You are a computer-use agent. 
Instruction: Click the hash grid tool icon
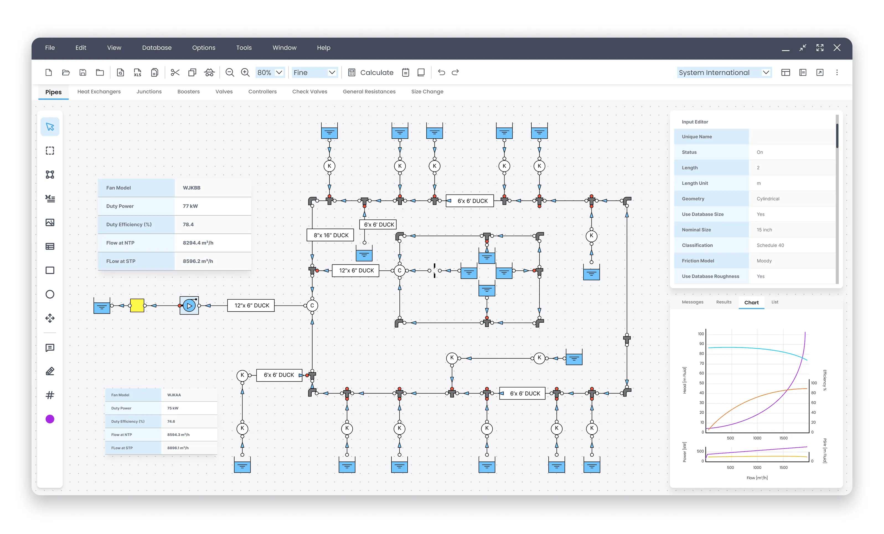[50, 395]
